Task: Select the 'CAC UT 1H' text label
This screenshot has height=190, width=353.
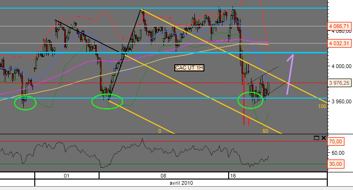Action: click(189, 68)
